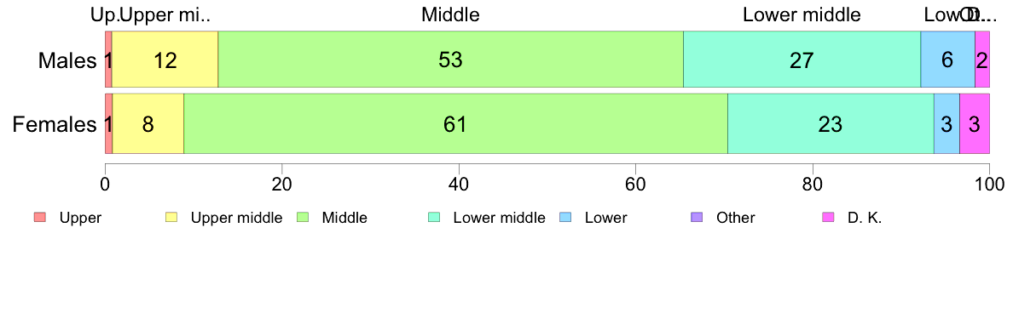Image resolution: width=1013 pixels, height=313 pixels.
Task: Select the Males Upper middle segment 12
Action: pos(165,60)
